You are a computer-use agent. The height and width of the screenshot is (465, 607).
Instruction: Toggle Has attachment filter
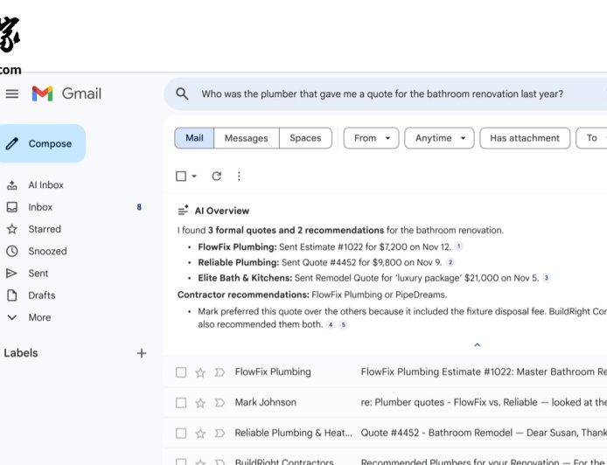(525, 138)
